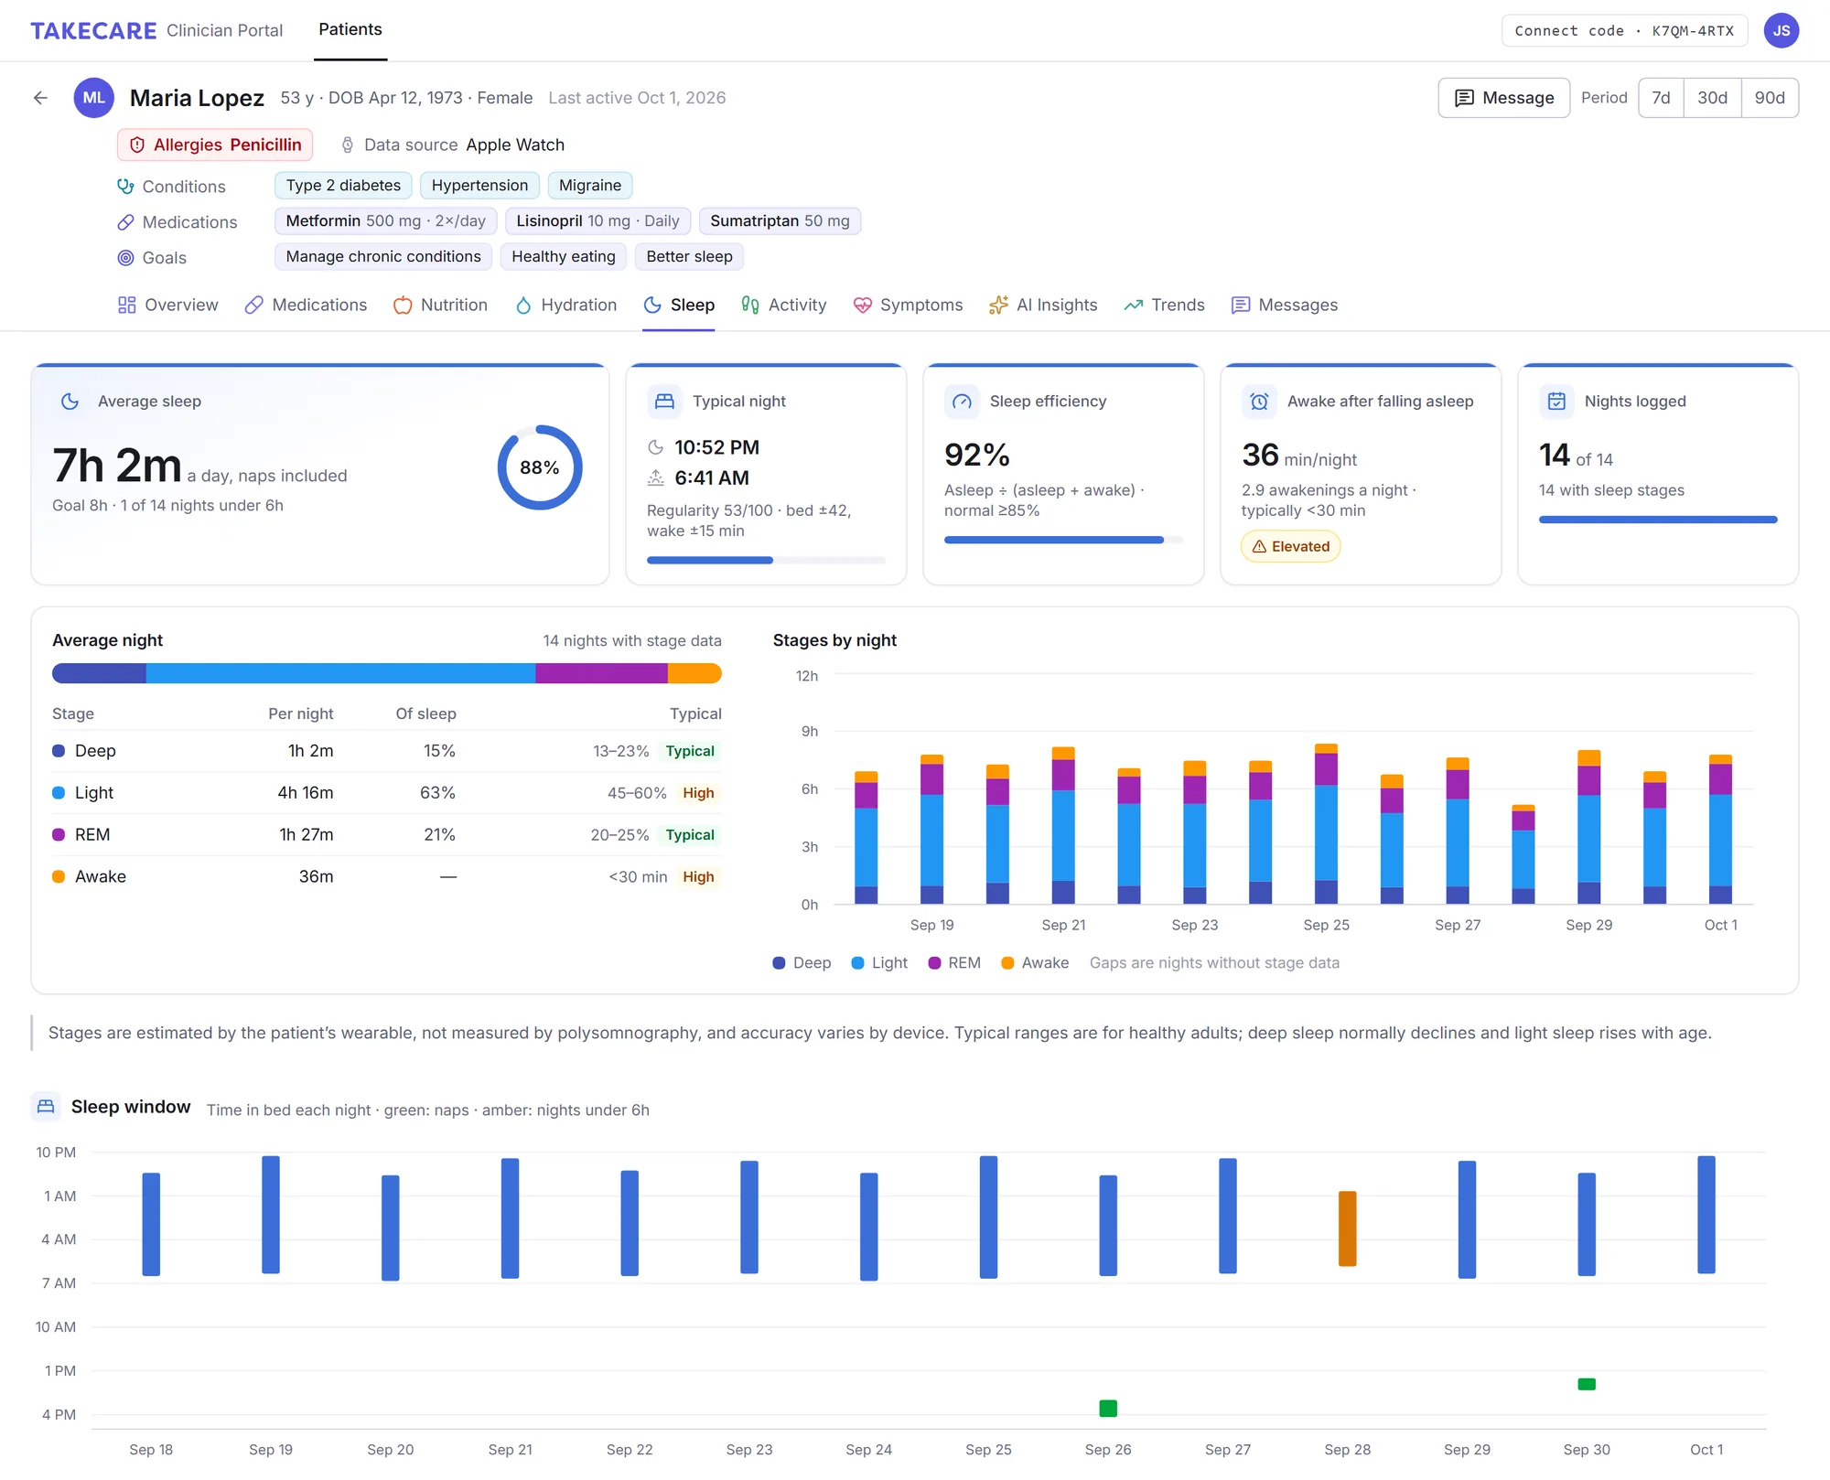Open the Hydration tab
This screenshot has width=1830, height=1480.
click(x=565, y=306)
